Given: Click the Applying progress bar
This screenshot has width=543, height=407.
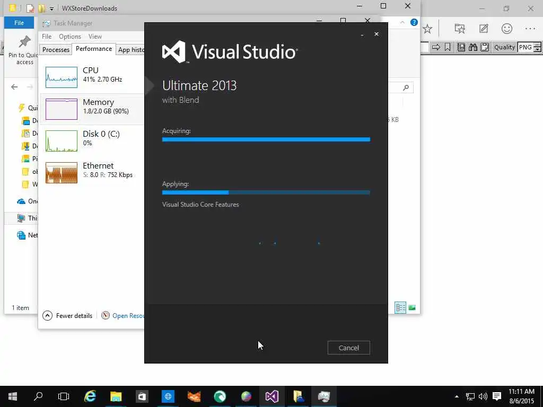Looking at the screenshot, I should coord(266,192).
